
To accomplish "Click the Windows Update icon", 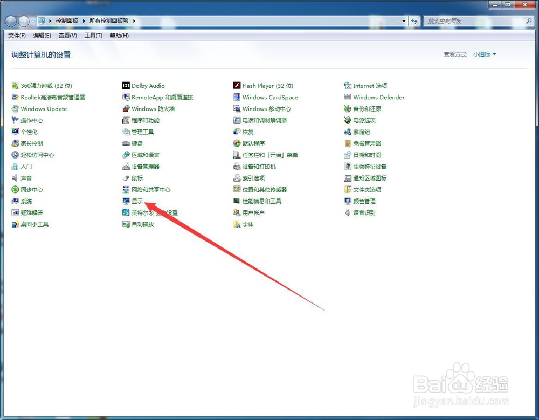I will [x=15, y=109].
